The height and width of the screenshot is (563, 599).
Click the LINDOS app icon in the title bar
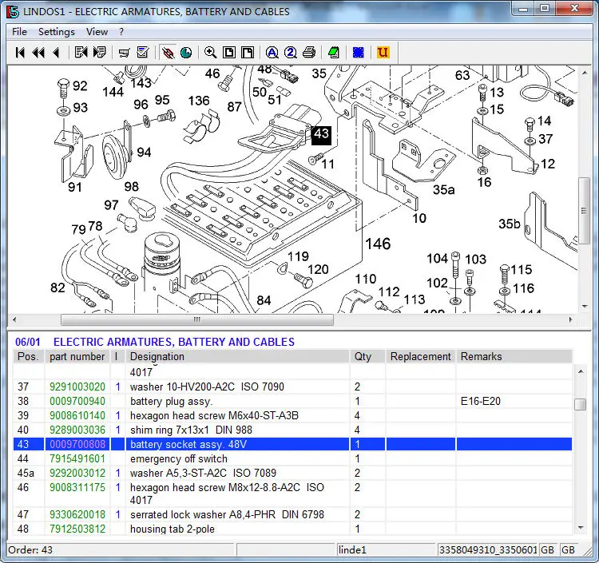pyautogui.click(x=13, y=11)
